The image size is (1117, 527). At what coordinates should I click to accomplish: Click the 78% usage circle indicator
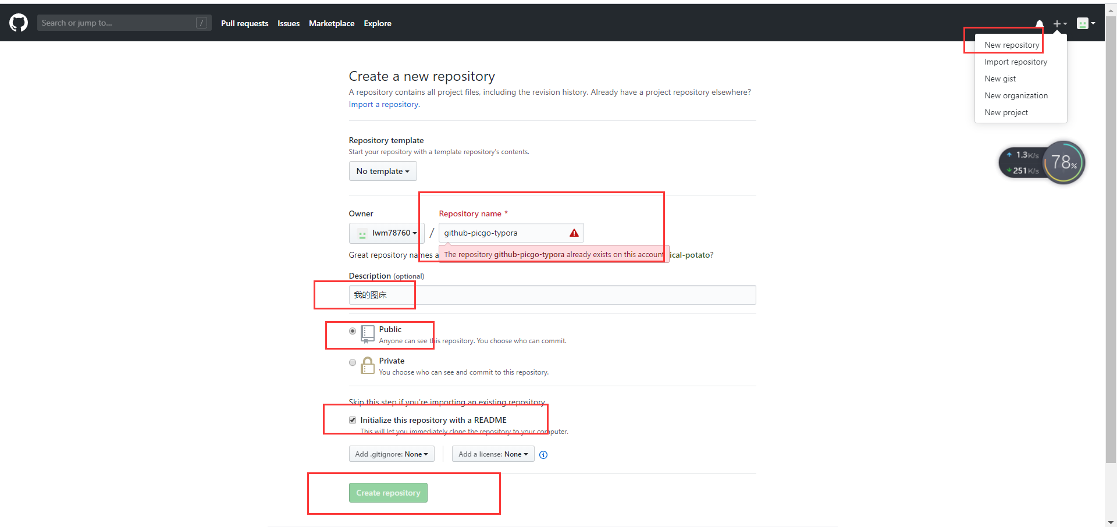coord(1064,162)
